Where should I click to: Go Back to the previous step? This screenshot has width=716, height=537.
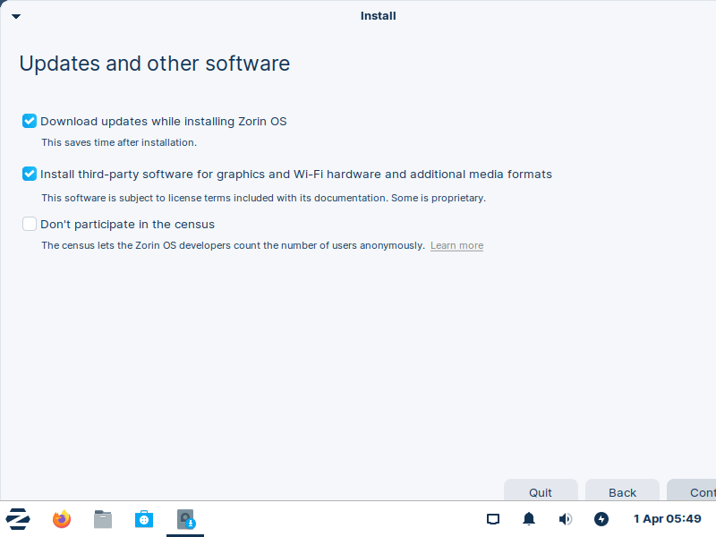(x=622, y=490)
